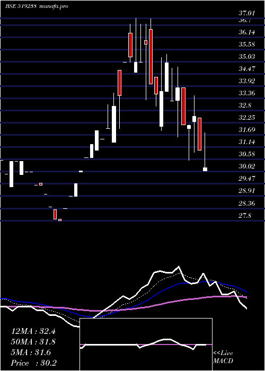Click the 32.25 price axis label
Image resolution: width=265 pixels, height=371 pixels.
(247, 118)
